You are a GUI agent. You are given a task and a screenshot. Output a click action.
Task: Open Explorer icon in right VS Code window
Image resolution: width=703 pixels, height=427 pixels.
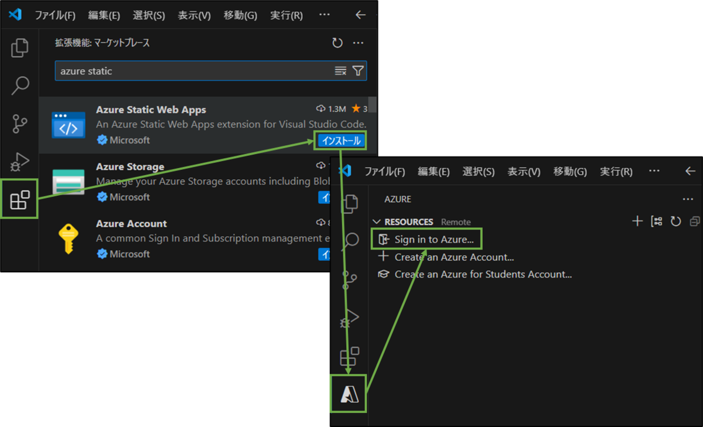pyautogui.click(x=350, y=204)
